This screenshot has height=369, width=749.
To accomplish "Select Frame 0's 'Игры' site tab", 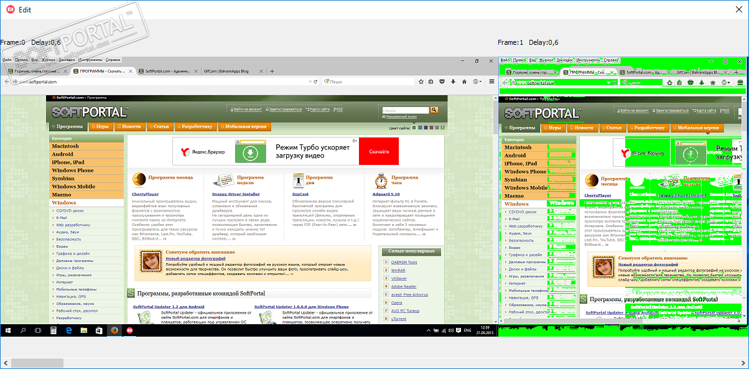I will click(x=100, y=126).
